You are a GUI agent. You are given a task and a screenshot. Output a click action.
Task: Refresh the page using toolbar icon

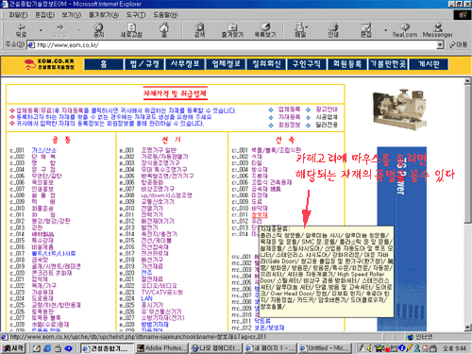click(x=131, y=27)
